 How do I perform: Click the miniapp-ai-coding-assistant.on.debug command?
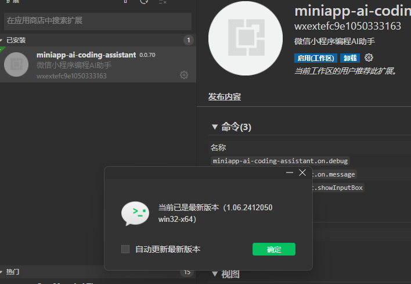click(x=280, y=161)
